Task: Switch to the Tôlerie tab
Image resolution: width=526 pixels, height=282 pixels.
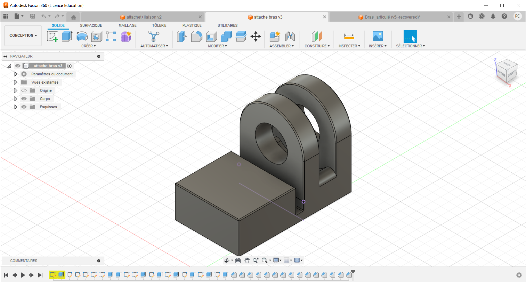Action: click(159, 25)
